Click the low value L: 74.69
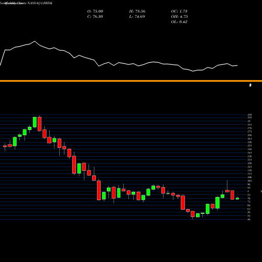The height and width of the screenshot is (262, 262). (137, 17)
